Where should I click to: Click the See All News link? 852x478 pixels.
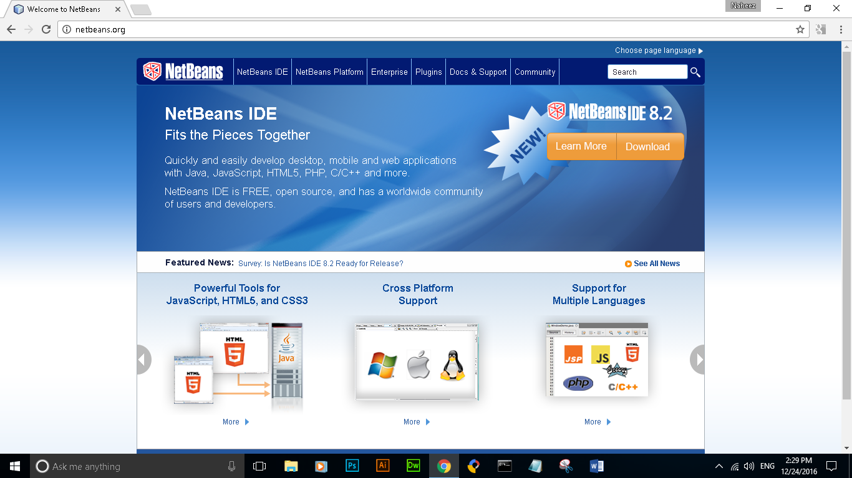(x=657, y=264)
